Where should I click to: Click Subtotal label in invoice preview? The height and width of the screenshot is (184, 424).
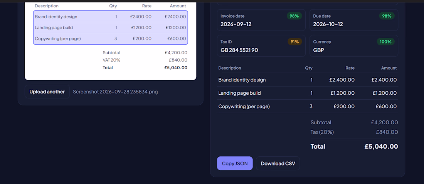click(x=111, y=53)
